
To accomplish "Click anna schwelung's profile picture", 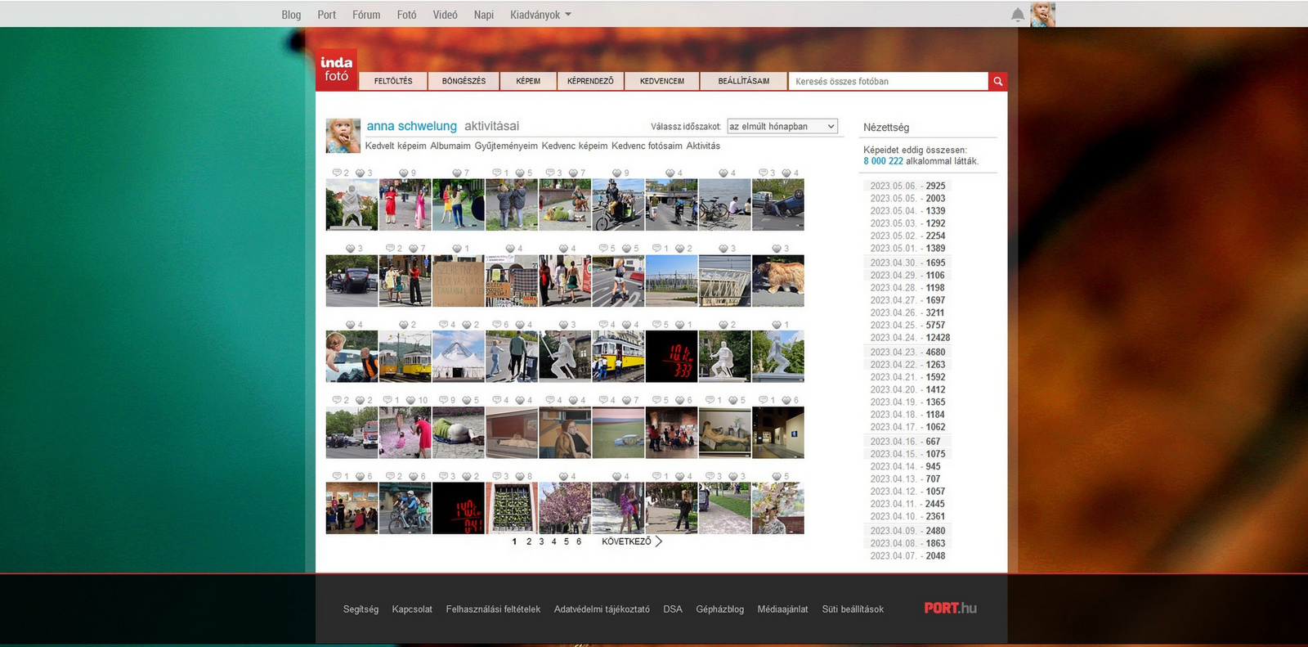I will pyautogui.click(x=343, y=136).
